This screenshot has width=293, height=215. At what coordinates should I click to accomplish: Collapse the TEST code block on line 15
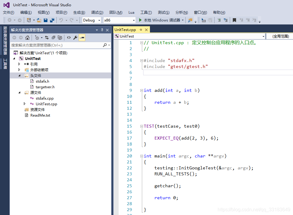coord(142,126)
